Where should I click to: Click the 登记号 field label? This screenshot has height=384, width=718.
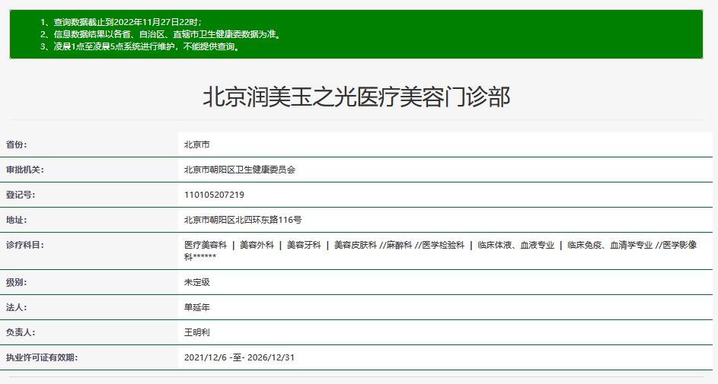point(21,195)
